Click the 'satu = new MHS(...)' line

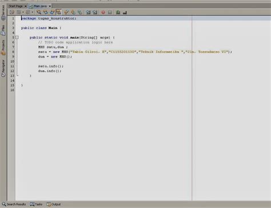point(135,52)
